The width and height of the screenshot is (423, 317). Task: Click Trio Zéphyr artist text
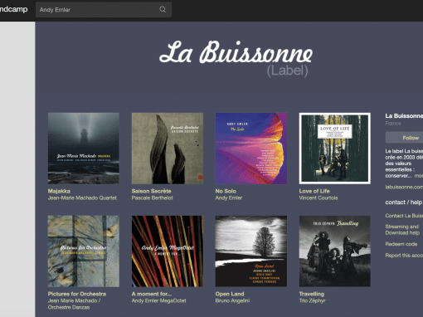312,300
